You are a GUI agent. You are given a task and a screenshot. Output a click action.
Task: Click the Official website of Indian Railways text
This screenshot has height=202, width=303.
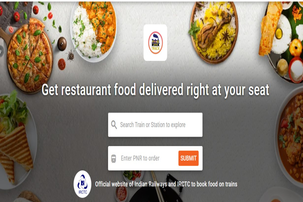pos(166,184)
